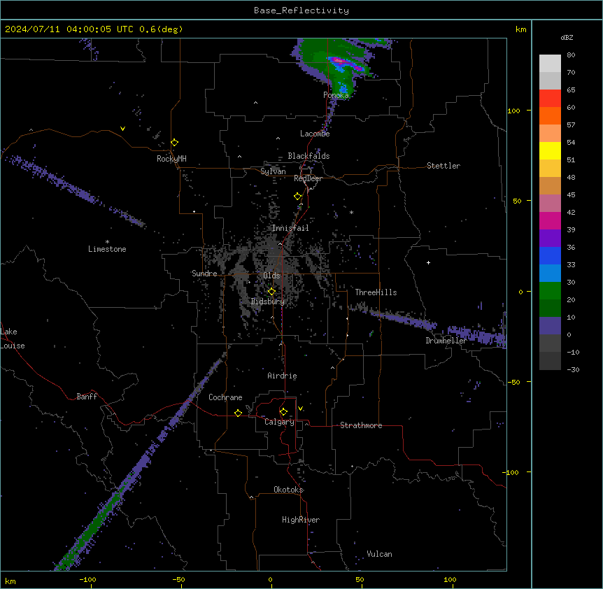Select the Okotoks label
The height and width of the screenshot is (589, 603).
point(288,490)
